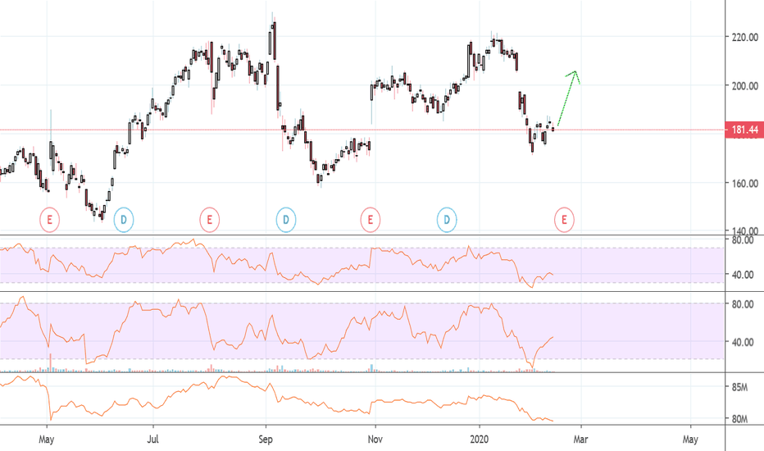
Task: Click the Sep label on time axis
Action: click(x=266, y=440)
